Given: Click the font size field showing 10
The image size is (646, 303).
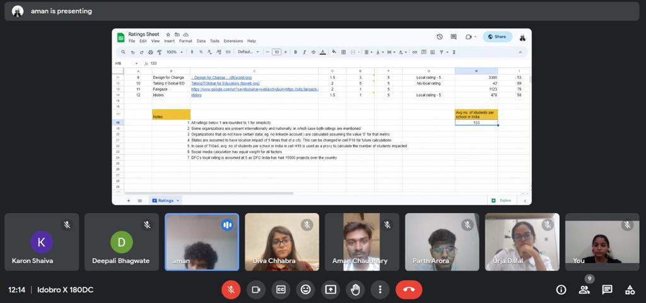Looking at the screenshot, I should [x=276, y=52].
